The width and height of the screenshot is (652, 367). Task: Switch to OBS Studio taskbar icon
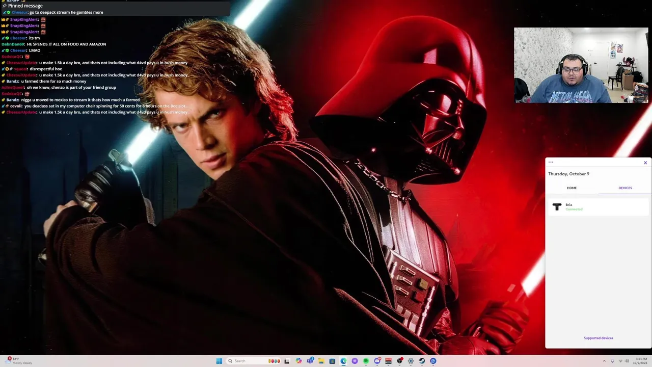click(x=400, y=361)
